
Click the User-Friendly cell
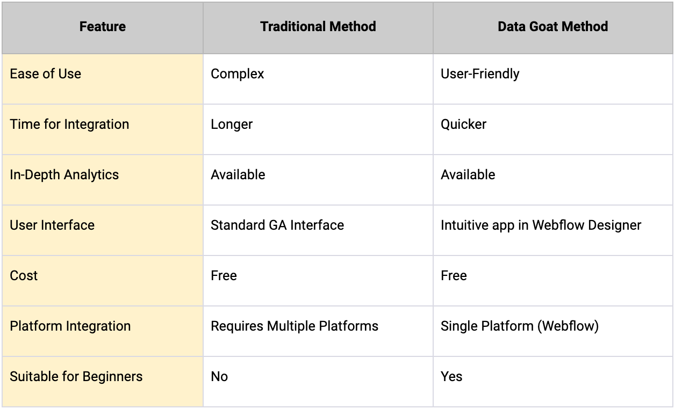tap(480, 74)
